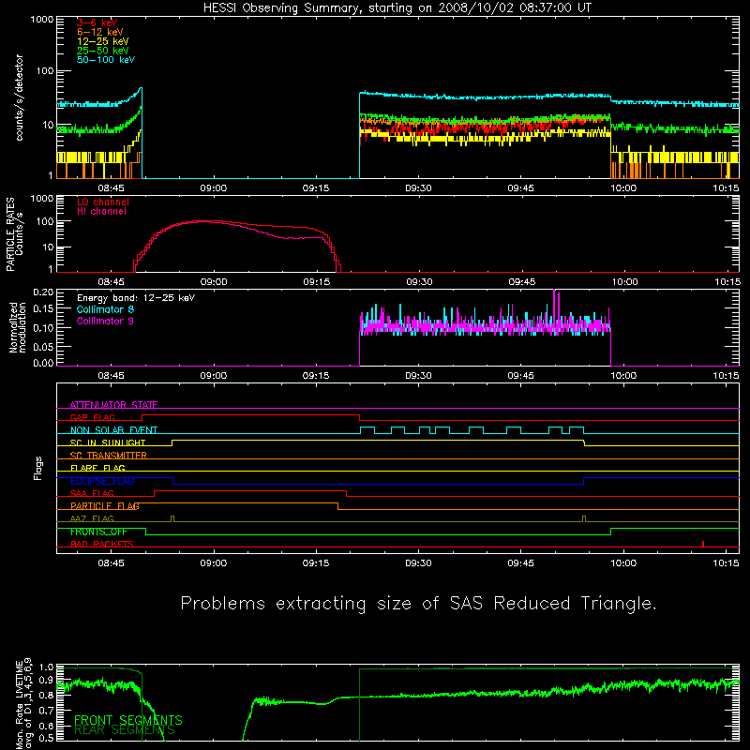Image resolution: width=750 pixels, height=750 pixels.
Task: Click the BAD PACKETS spike marker near 10:12
Action: pyautogui.click(x=702, y=544)
